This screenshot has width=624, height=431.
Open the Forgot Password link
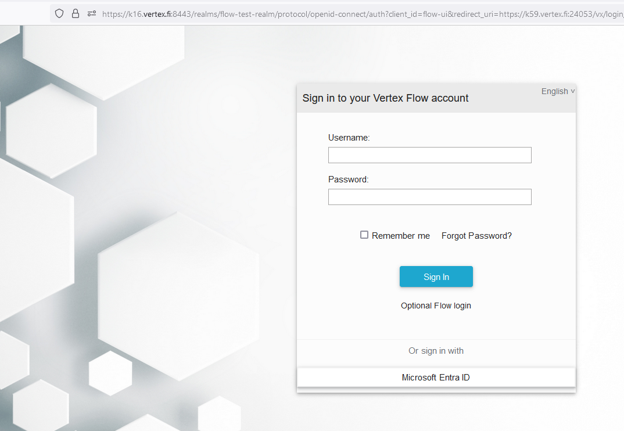[476, 236]
